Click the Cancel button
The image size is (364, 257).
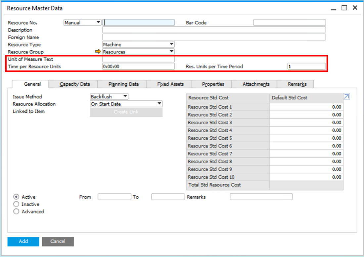coord(58,241)
